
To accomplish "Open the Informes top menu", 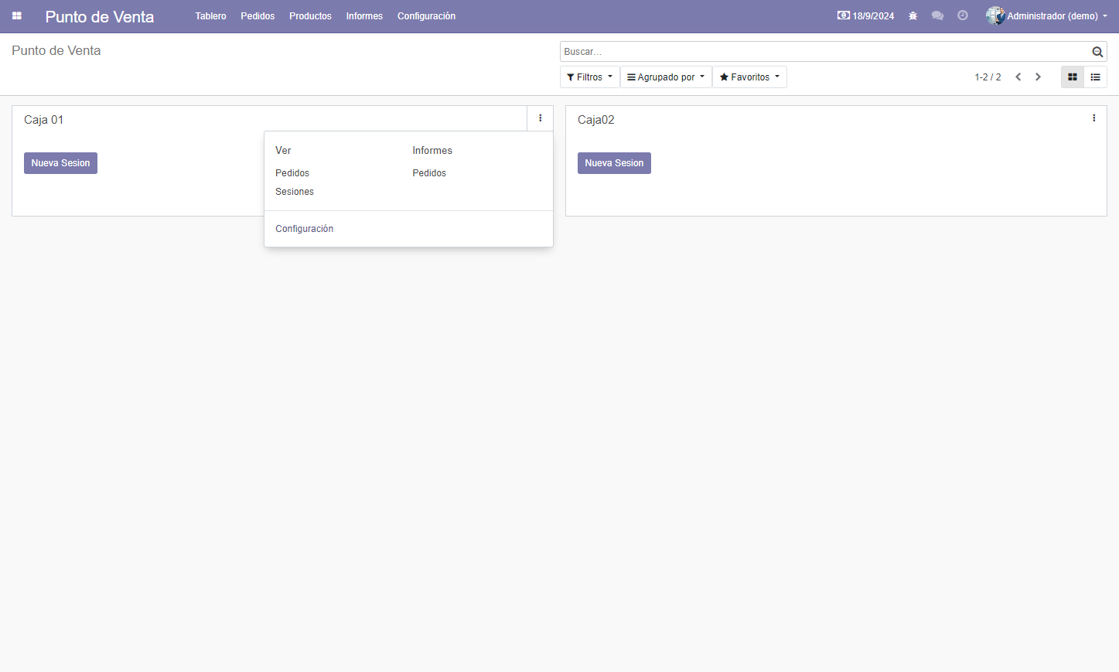I will tap(364, 16).
